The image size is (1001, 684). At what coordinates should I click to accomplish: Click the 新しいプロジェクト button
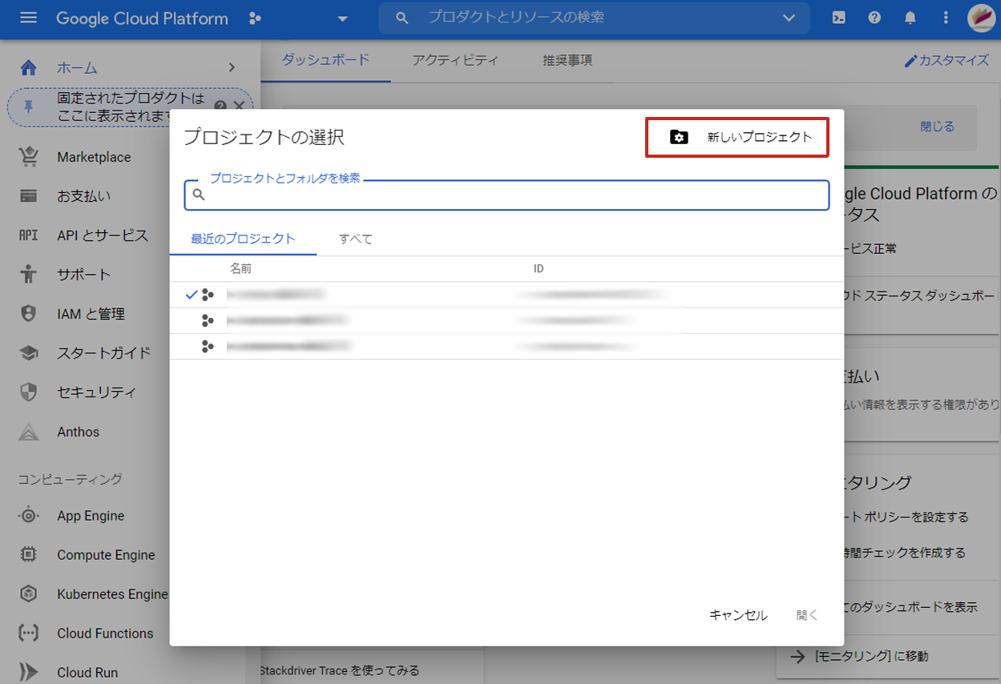pos(737,137)
